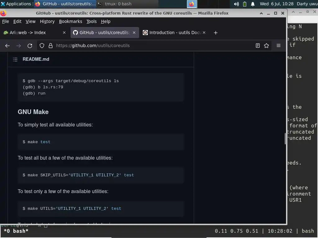Switch to Introduction - uutils Docu tab
Image resolution: width=318 pixels, height=238 pixels.
pos(175,33)
